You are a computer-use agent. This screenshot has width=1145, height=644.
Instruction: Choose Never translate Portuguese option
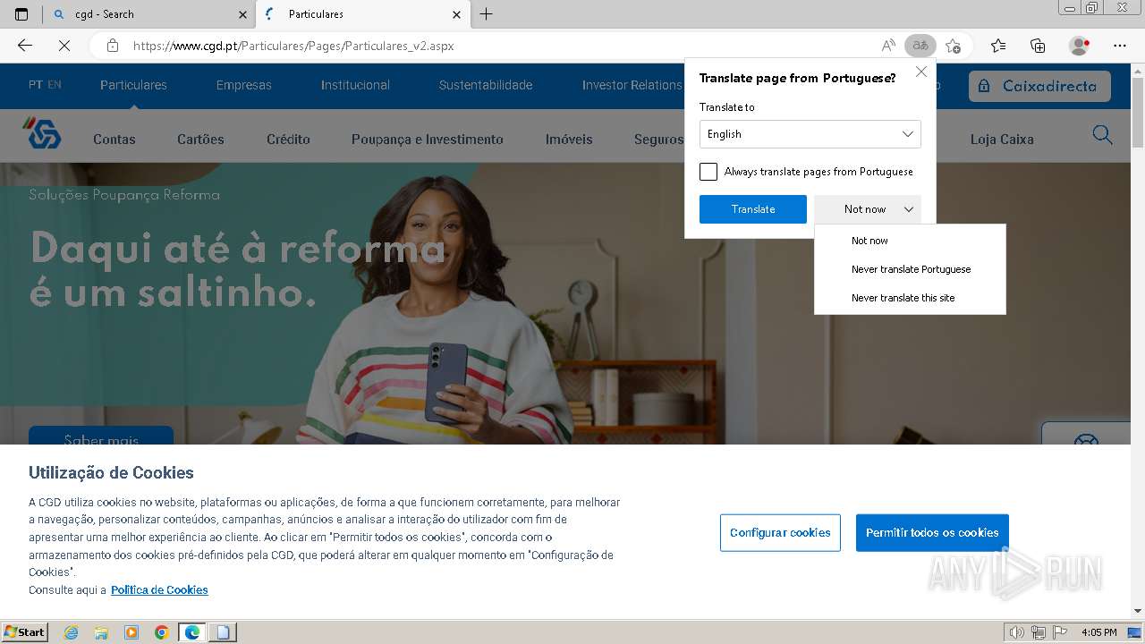(911, 269)
